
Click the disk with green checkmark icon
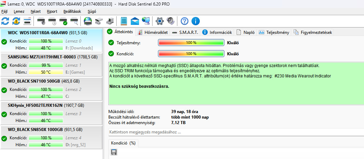click(x=63, y=21)
